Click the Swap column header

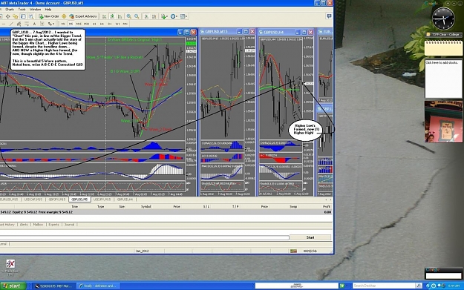pos(293,207)
